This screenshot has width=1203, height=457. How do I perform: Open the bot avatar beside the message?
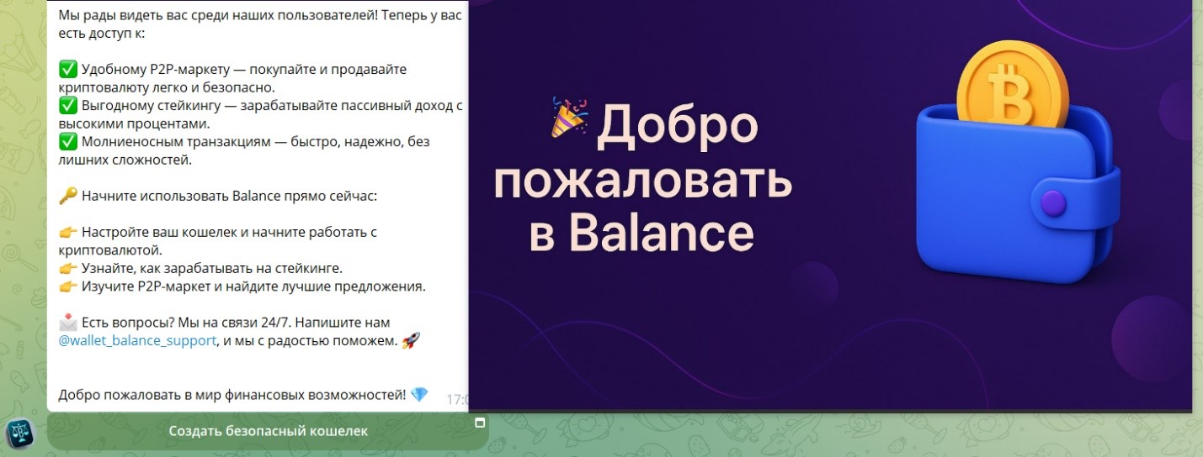coord(19,433)
